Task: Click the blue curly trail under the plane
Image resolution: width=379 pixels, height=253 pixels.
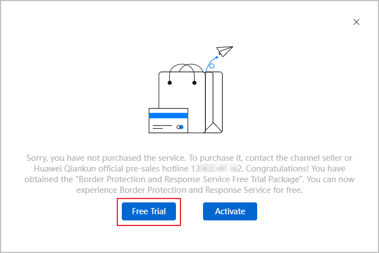Action: pos(211,64)
